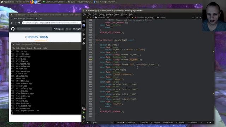
Task: Open Welcome mode in Qt Creator sidebar
Action: pos(84,21)
